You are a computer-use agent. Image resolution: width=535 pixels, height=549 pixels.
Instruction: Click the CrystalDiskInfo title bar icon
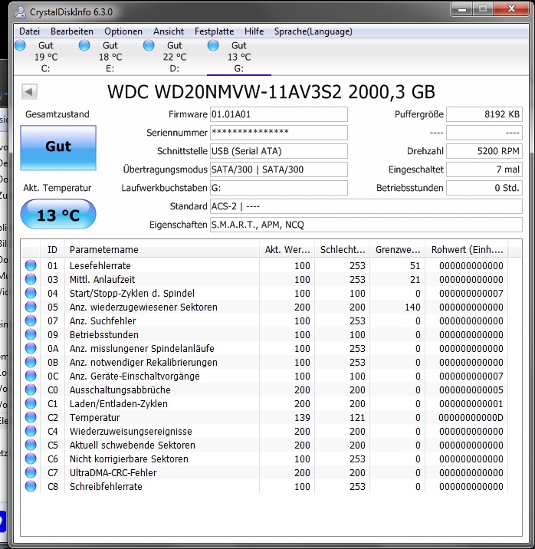click(20, 12)
